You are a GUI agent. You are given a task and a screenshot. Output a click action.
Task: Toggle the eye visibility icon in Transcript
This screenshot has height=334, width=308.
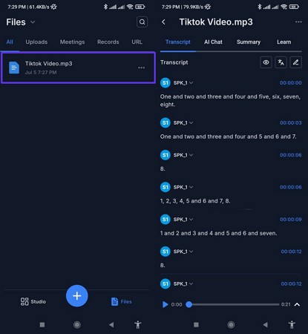pos(266,62)
